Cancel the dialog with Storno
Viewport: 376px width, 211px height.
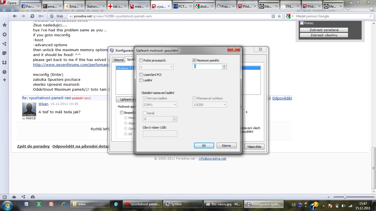coord(227,146)
